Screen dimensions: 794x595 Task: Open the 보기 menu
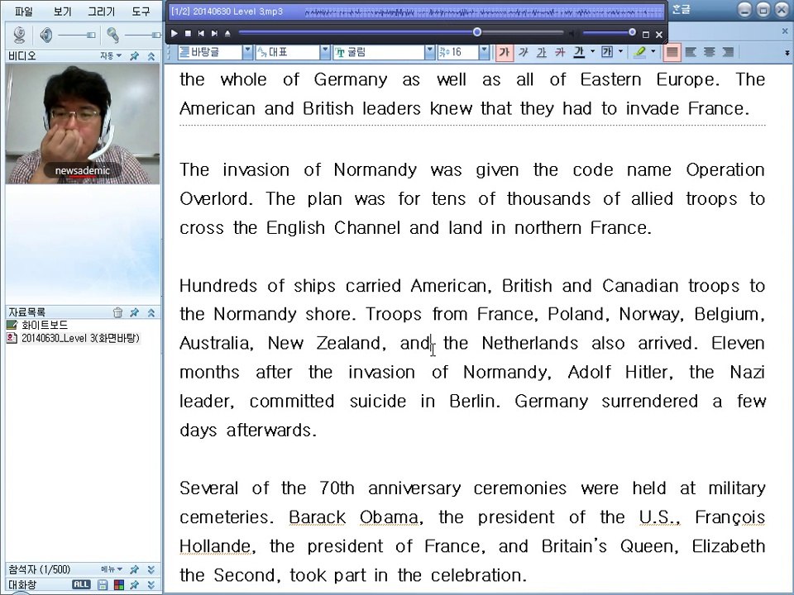(63, 11)
